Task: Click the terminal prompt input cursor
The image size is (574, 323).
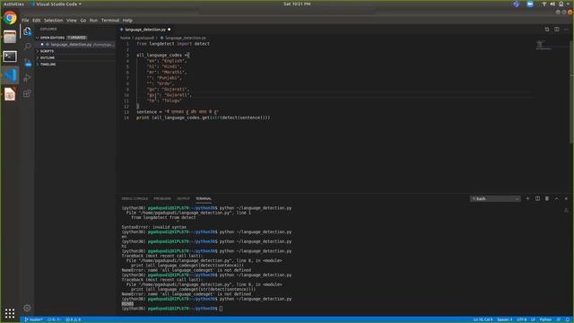Action: click(x=221, y=309)
